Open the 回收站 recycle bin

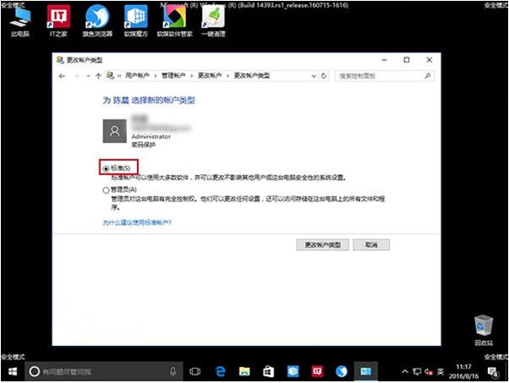[483, 327]
